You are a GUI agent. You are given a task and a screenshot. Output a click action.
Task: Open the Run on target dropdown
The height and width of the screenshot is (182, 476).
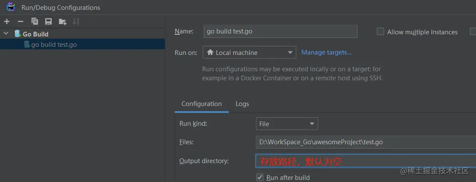pos(249,52)
